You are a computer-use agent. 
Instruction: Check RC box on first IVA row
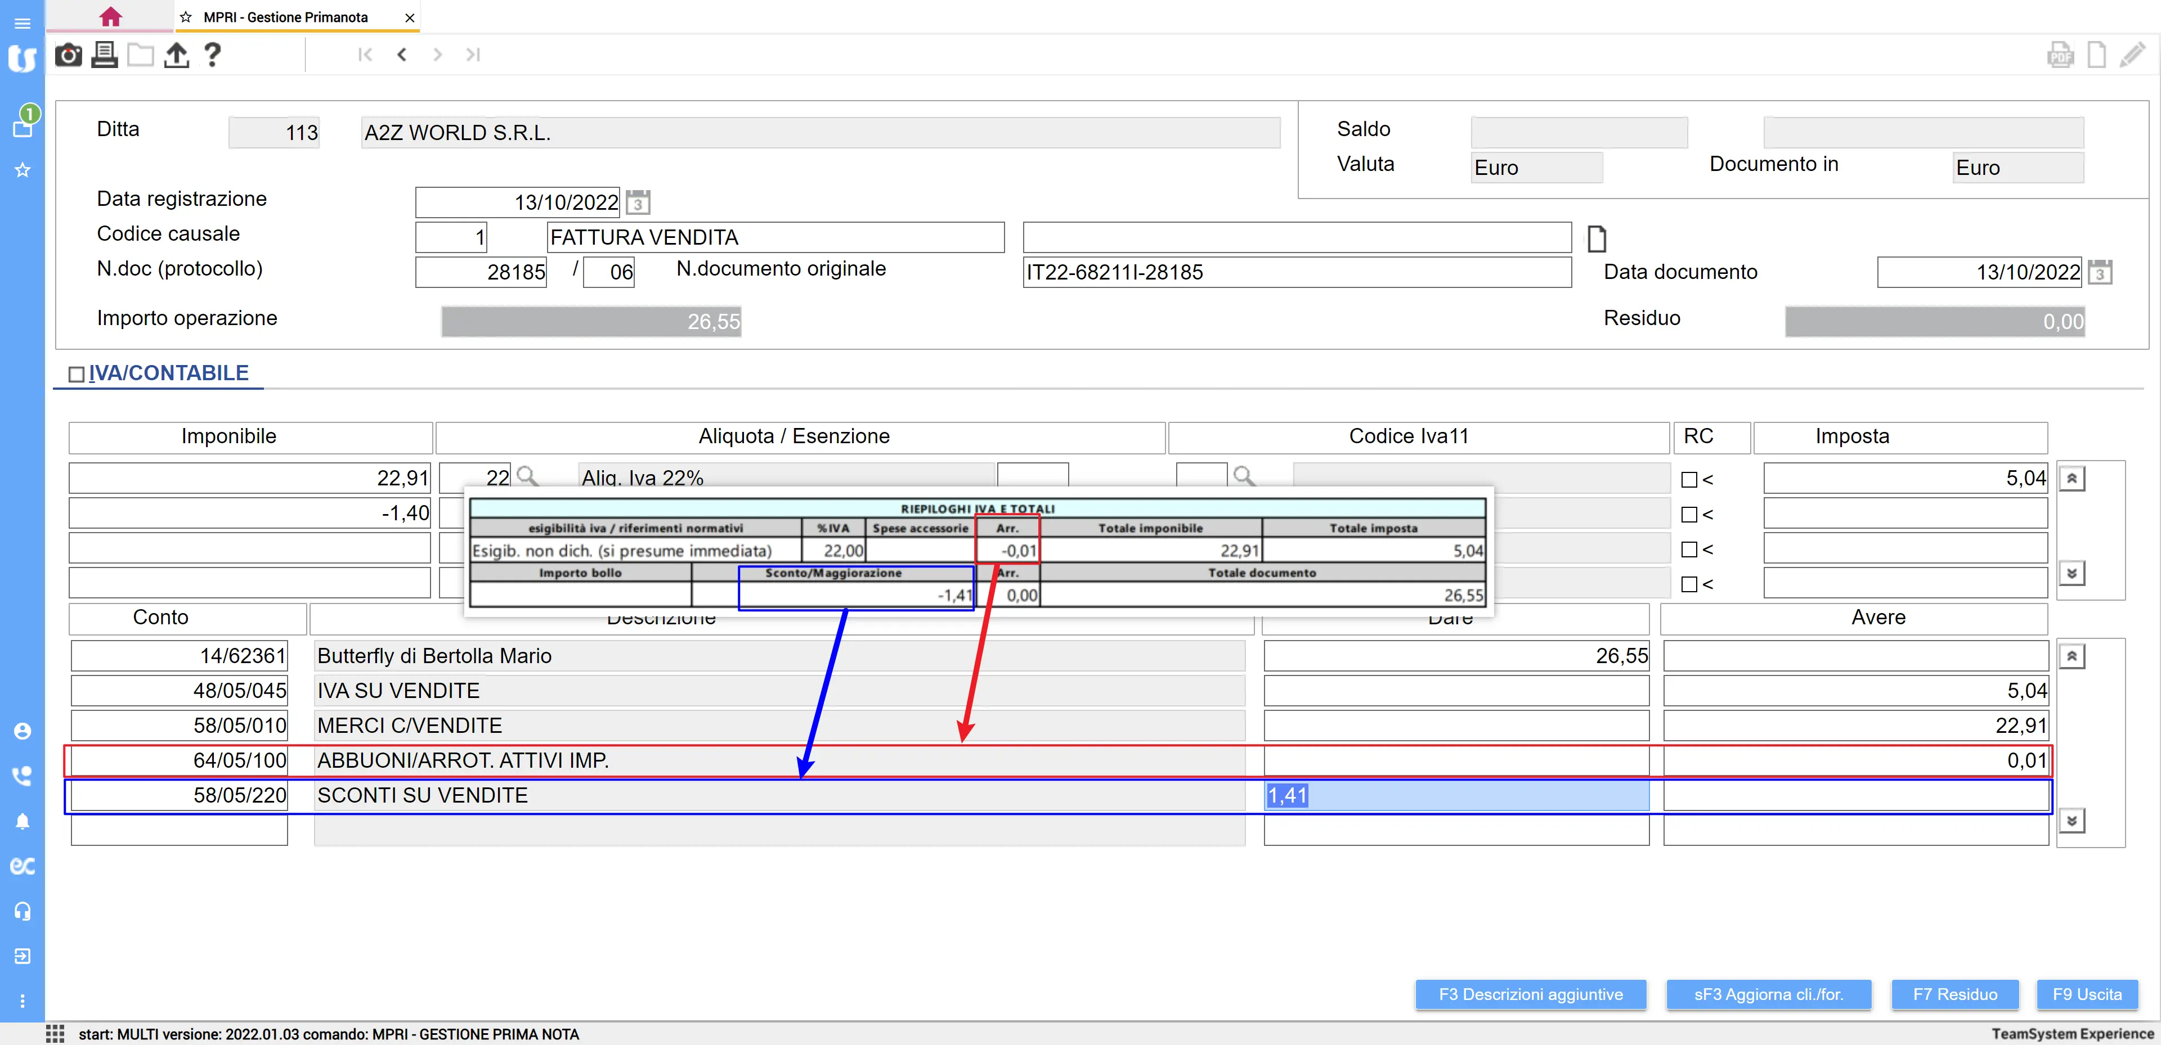1689,480
